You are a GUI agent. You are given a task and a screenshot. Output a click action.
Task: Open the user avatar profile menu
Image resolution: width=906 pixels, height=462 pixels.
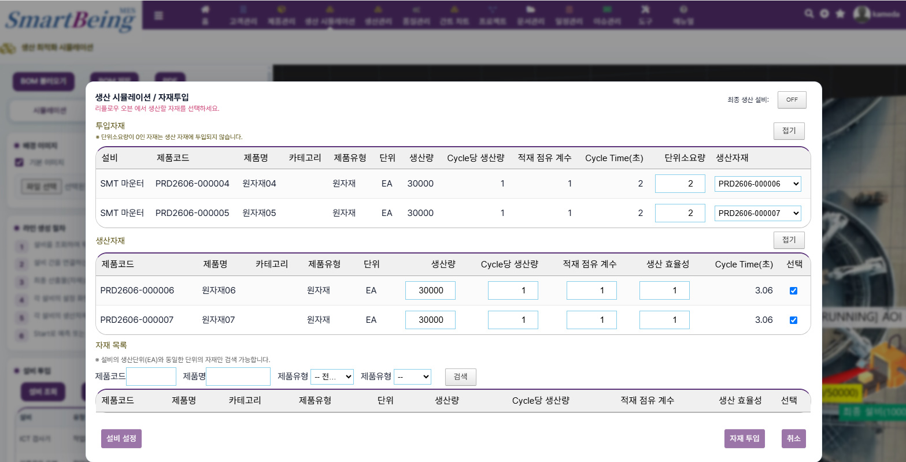(862, 14)
